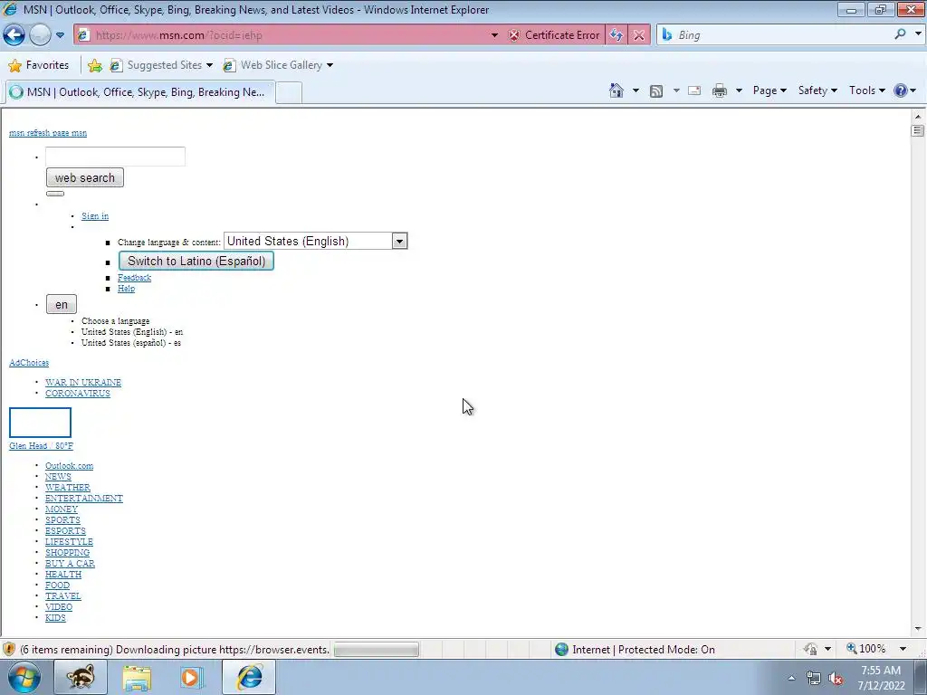Click the Certificate Error shield icon
Image resolution: width=927 pixels, height=695 pixels.
514,35
